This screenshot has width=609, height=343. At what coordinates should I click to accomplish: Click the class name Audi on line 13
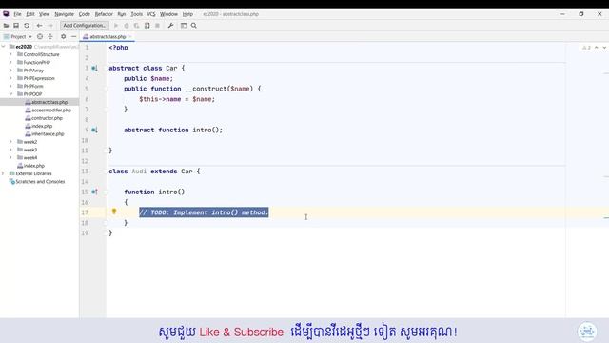(139, 171)
